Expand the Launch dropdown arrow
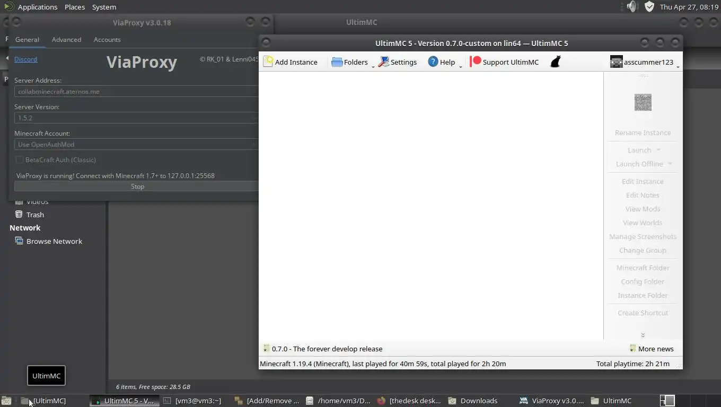 tap(658, 150)
